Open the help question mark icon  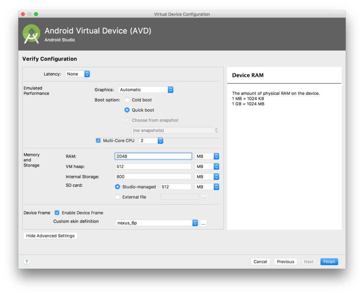point(27,262)
